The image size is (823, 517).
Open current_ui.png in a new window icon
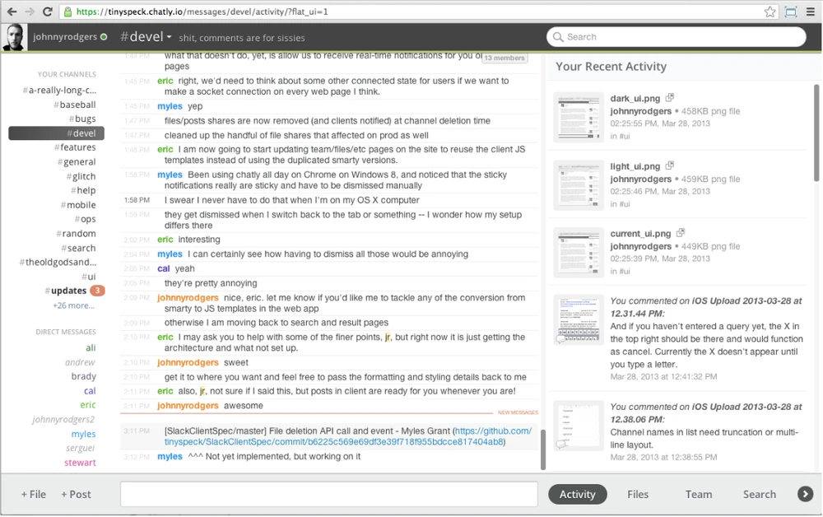point(681,232)
